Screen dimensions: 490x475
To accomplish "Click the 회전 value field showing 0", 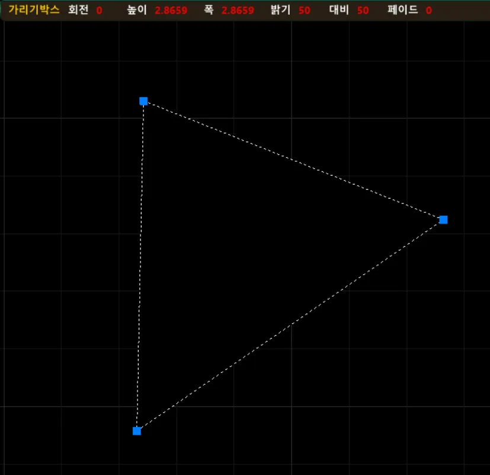I will (x=99, y=11).
